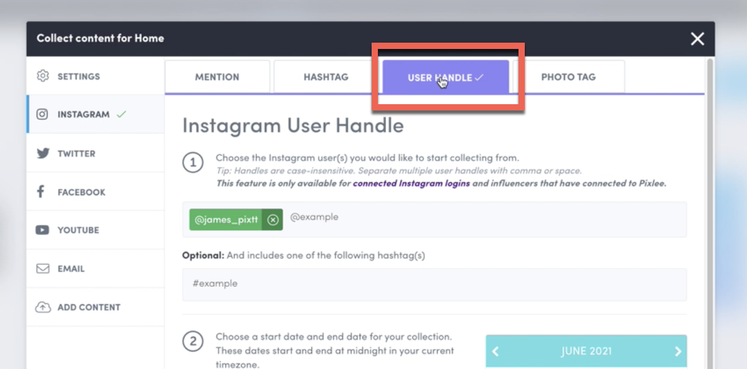Close the Collect content dialog
The image size is (747, 369).
tap(697, 39)
